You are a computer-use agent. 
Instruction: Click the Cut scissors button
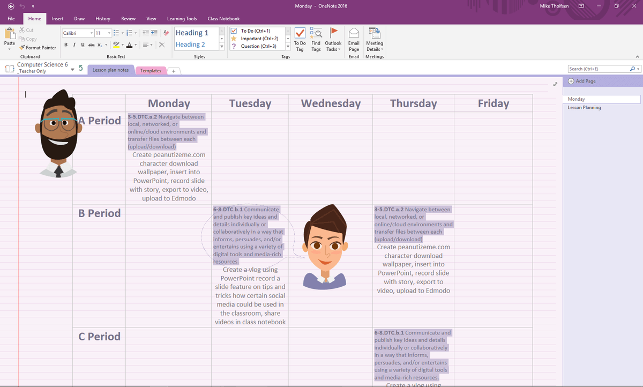pyautogui.click(x=26, y=31)
